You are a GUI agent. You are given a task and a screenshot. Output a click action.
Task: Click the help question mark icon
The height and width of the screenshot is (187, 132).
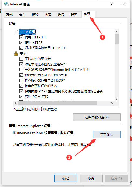pyautogui.click(x=112, y=4)
